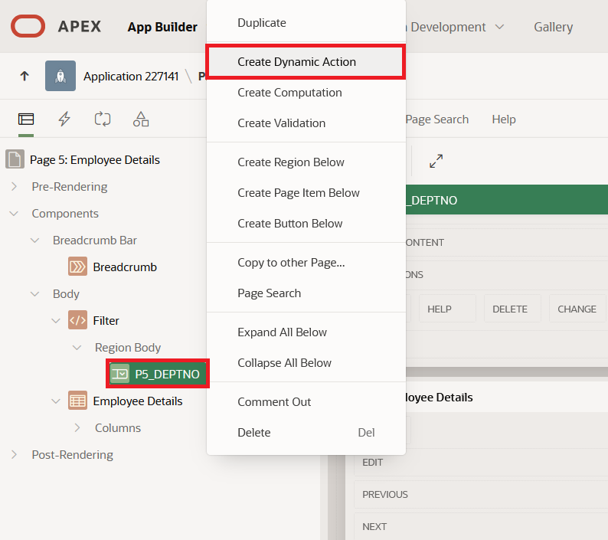Switch to the Rendering tab icon
The height and width of the screenshot is (540, 608).
[x=26, y=119]
